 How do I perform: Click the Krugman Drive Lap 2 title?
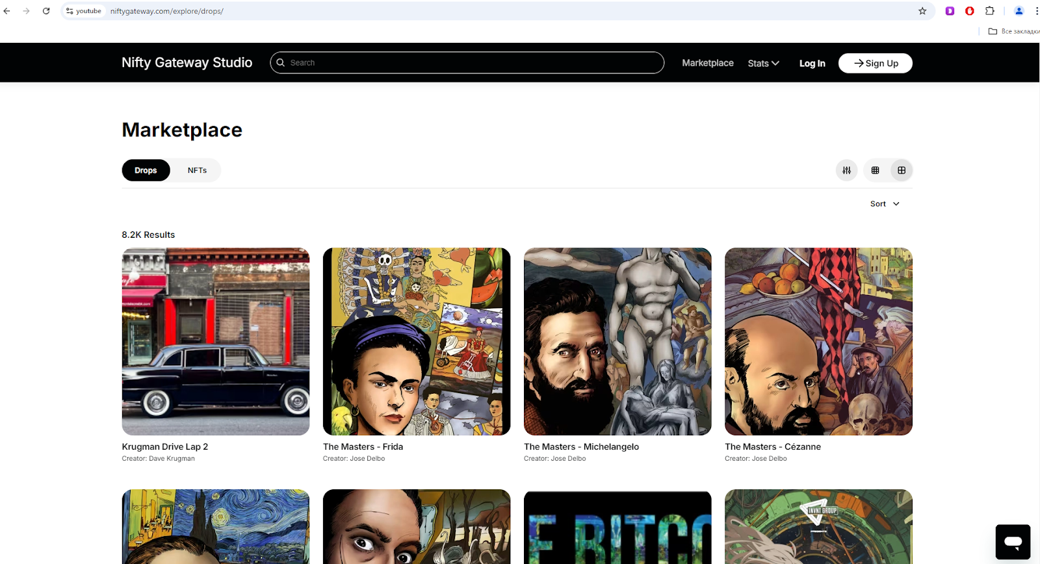coord(165,447)
